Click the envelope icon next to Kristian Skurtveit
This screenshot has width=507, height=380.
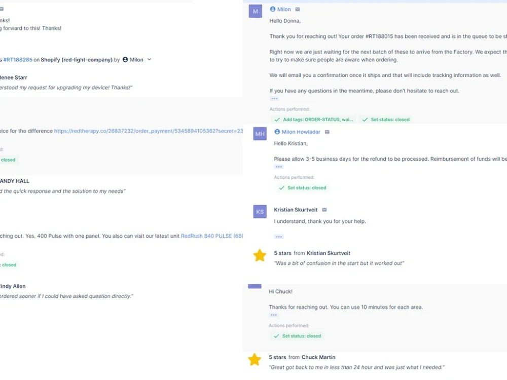click(324, 209)
